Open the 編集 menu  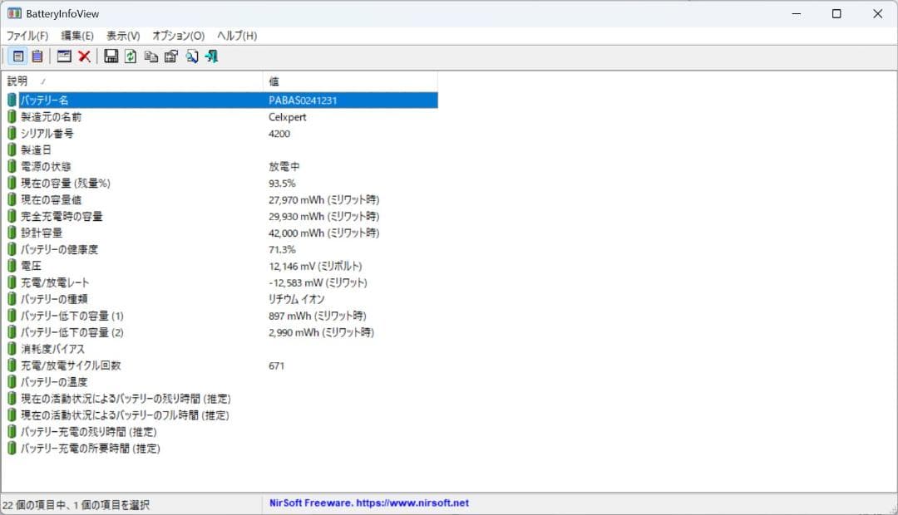(76, 36)
